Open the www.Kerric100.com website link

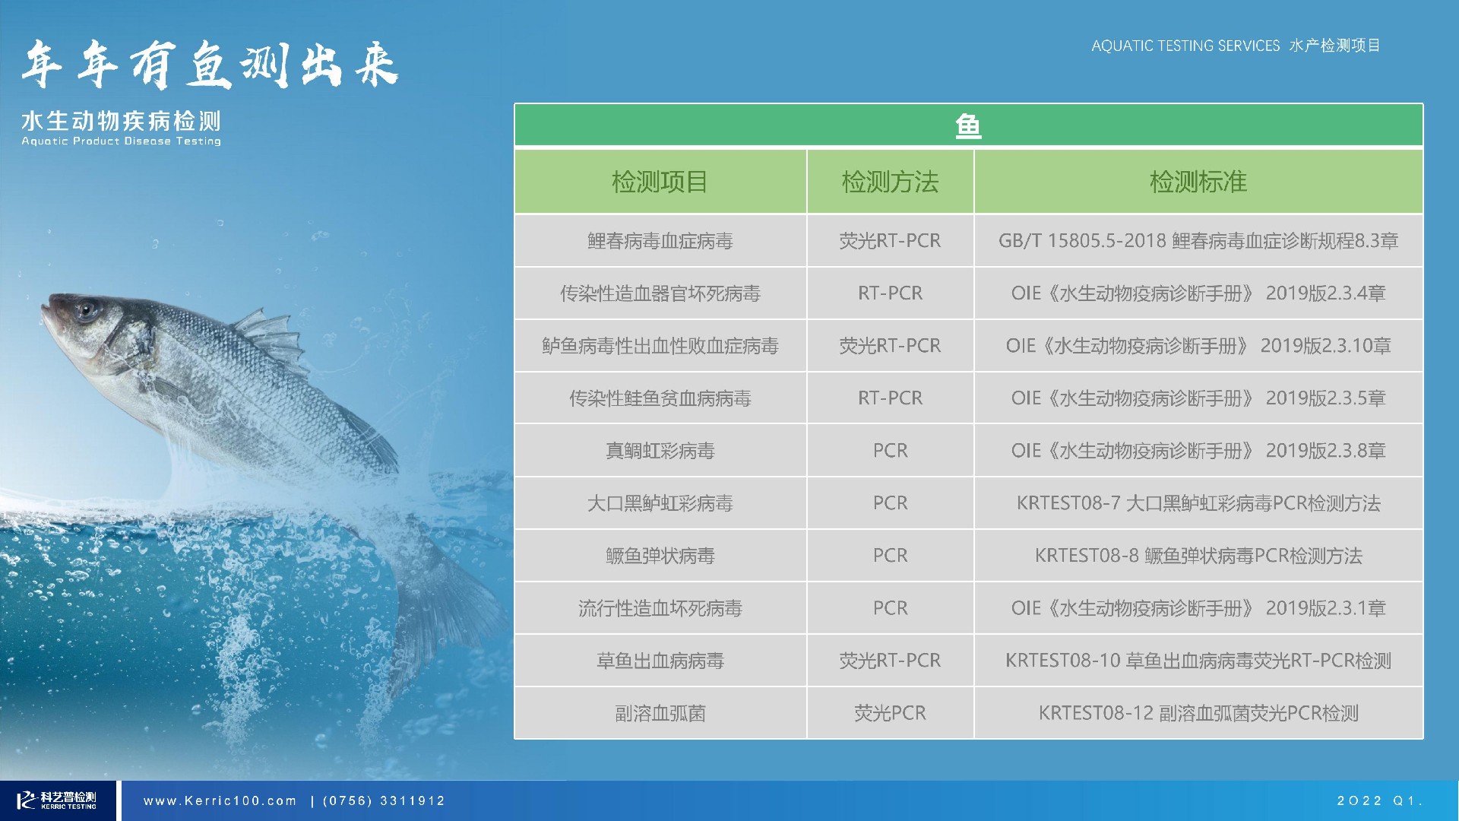tap(220, 800)
